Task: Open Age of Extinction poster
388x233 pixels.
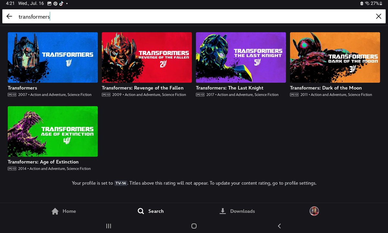Action: [53, 131]
